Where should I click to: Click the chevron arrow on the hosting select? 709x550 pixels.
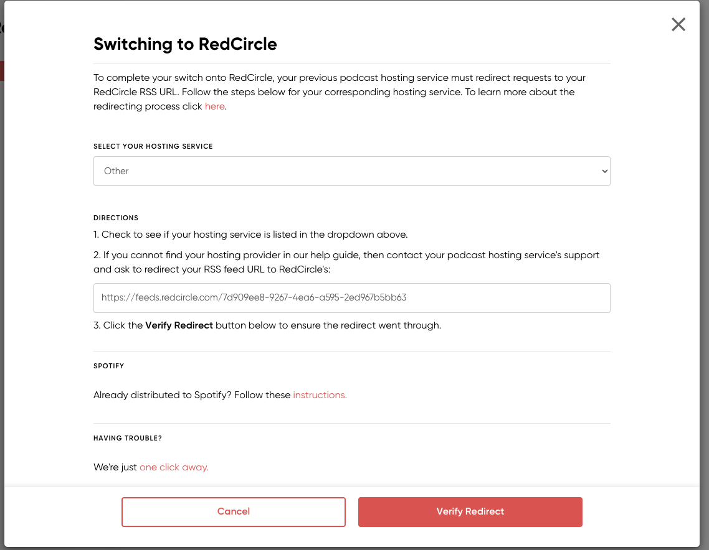tap(604, 171)
